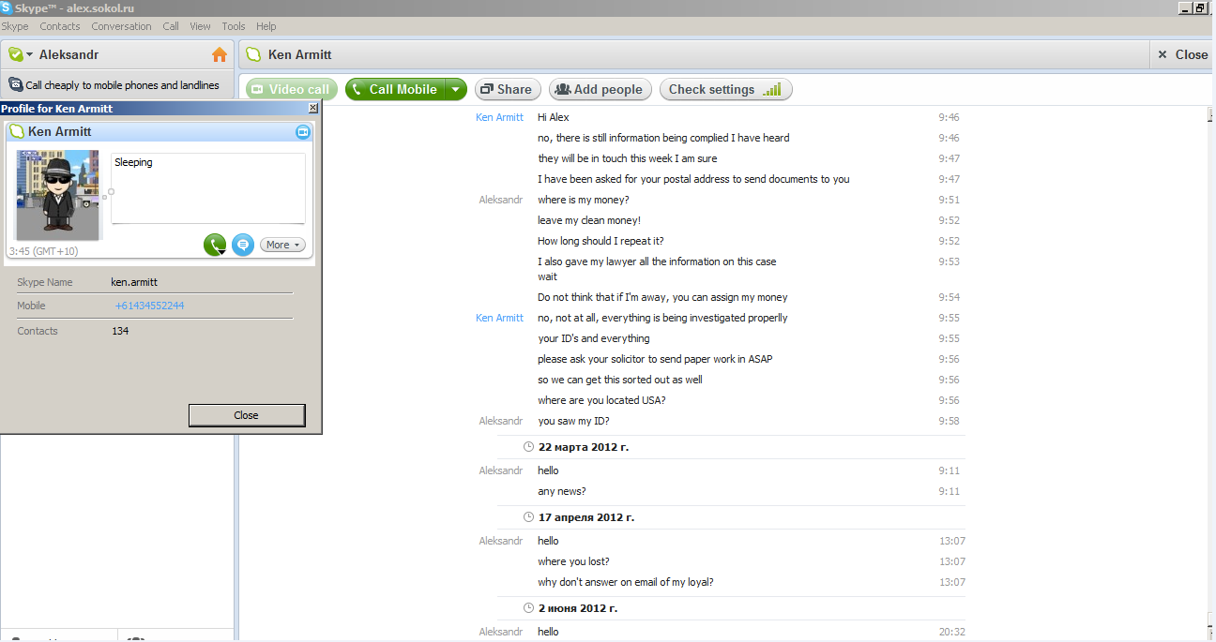
Task: Click message 'you saw my ID?'
Action: (x=573, y=421)
